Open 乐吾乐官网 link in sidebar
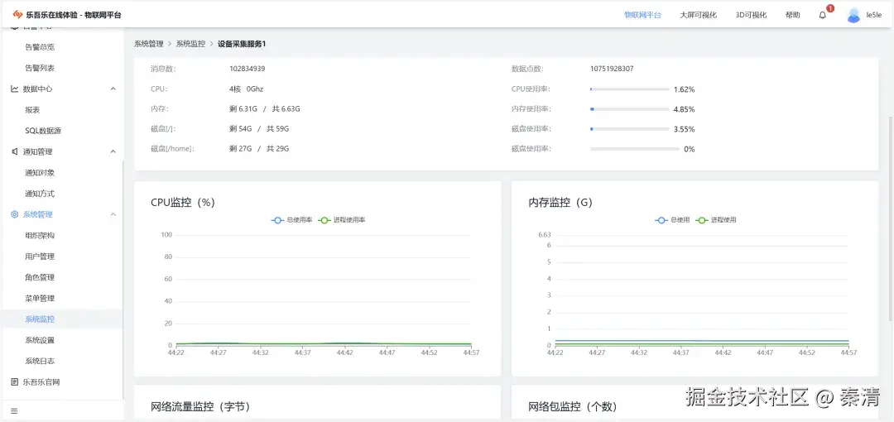Screen dimensions: 894x422 (x=41, y=382)
